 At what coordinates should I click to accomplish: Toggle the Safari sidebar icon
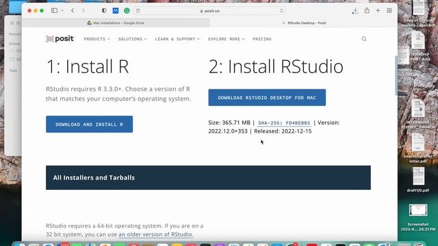click(54, 11)
